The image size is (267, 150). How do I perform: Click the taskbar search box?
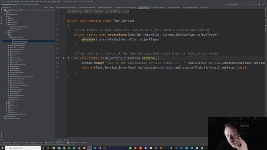tap(23, 148)
